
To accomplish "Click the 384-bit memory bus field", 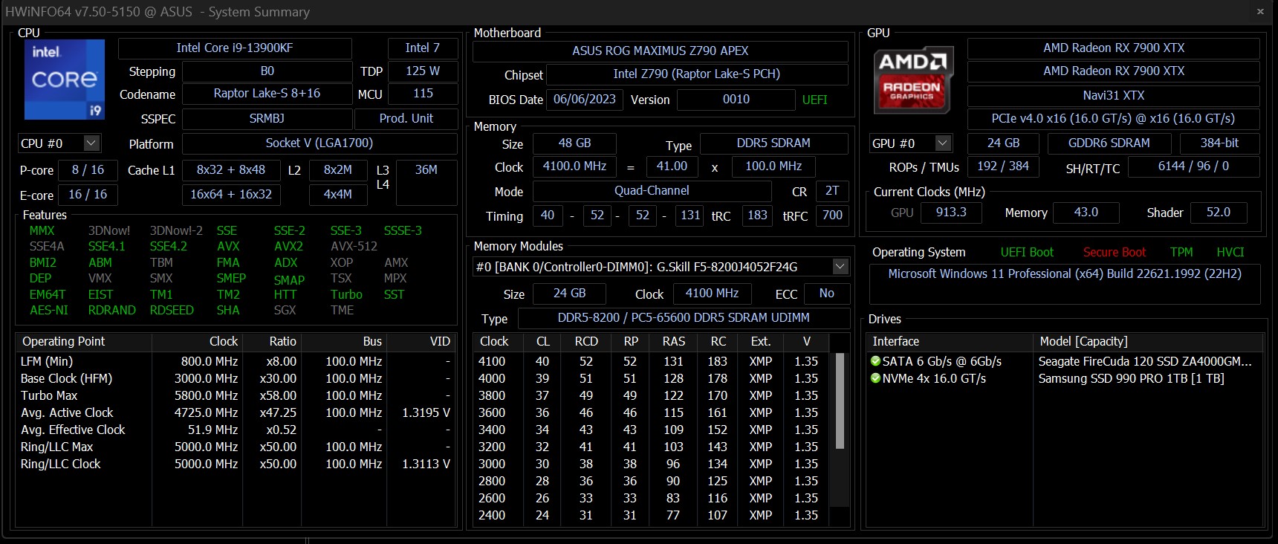I will (1219, 143).
